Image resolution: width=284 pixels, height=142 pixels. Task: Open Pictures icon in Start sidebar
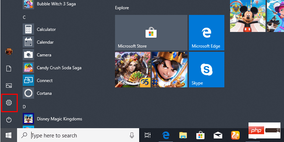[9, 86]
